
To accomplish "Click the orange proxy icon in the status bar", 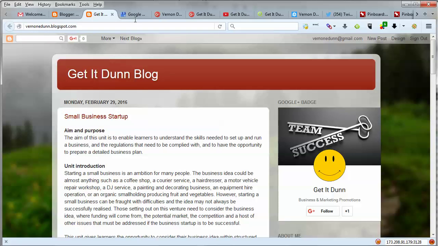I will click(378, 242).
